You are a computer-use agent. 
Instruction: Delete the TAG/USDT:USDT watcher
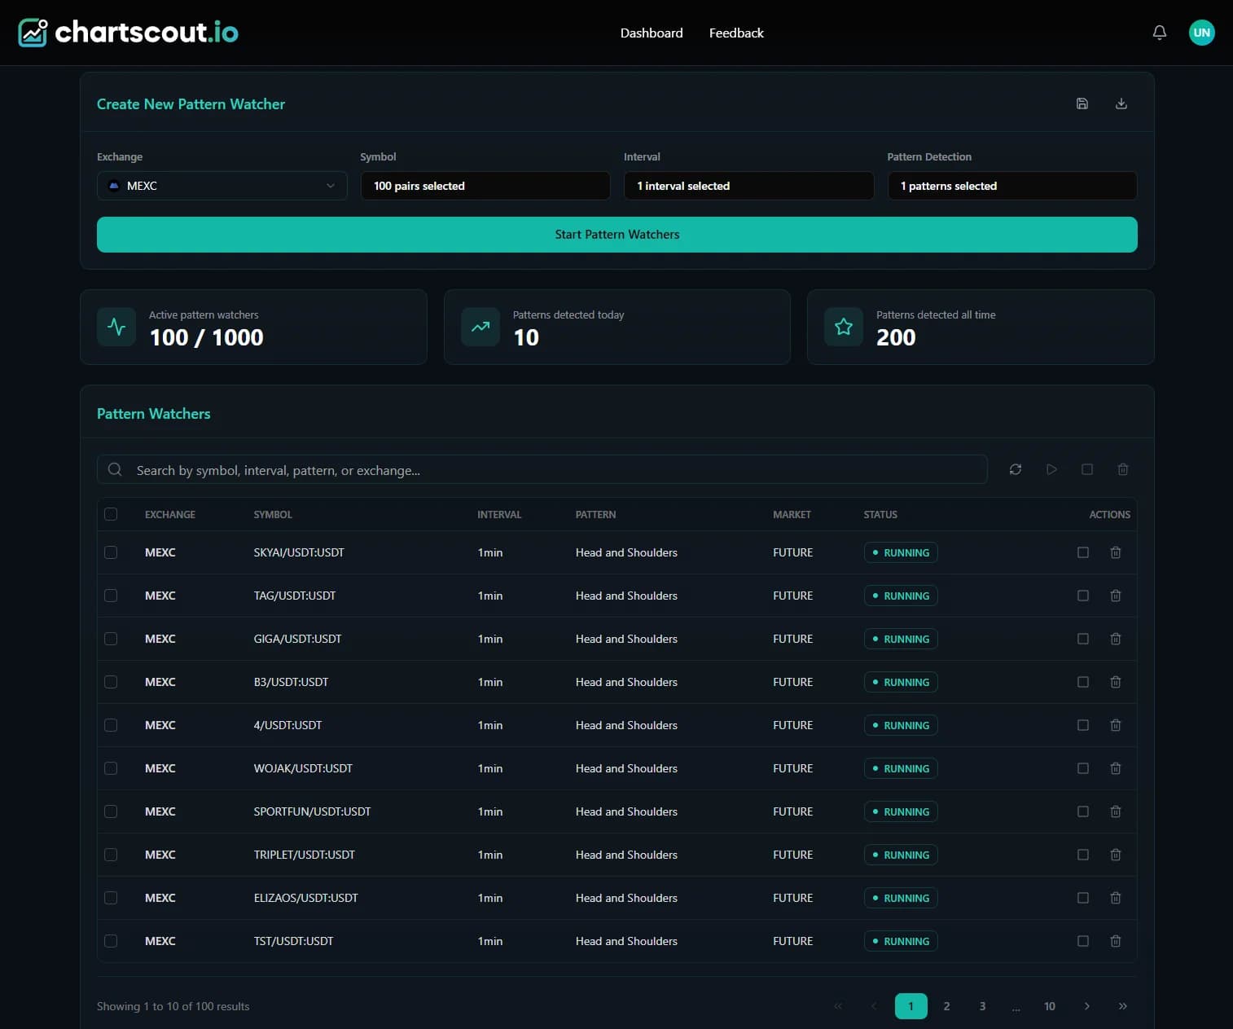pyautogui.click(x=1116, y=596)
